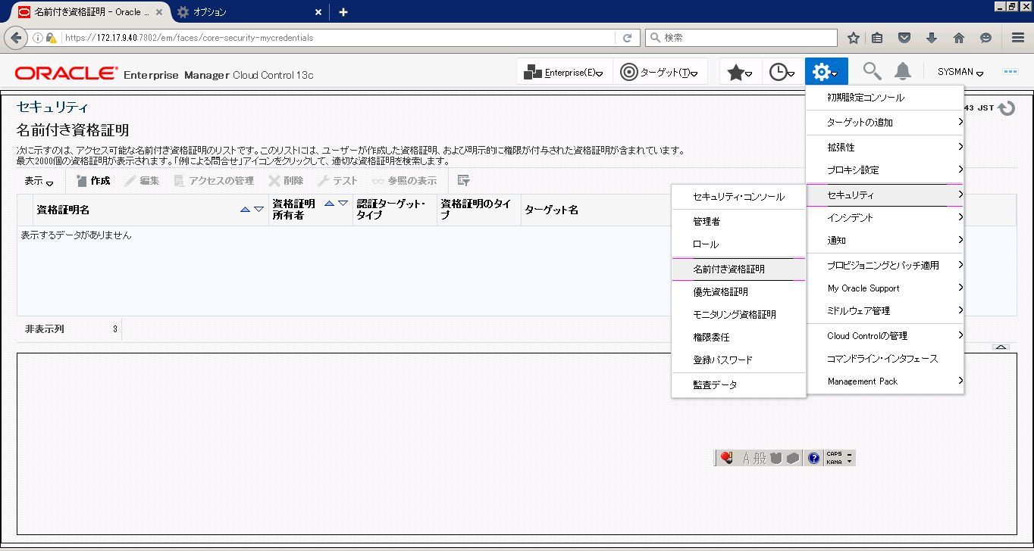Image resolution: width=1034 pixels, height=551 pixels.
Task: Click the テスト button
Action: click(337, 181)
